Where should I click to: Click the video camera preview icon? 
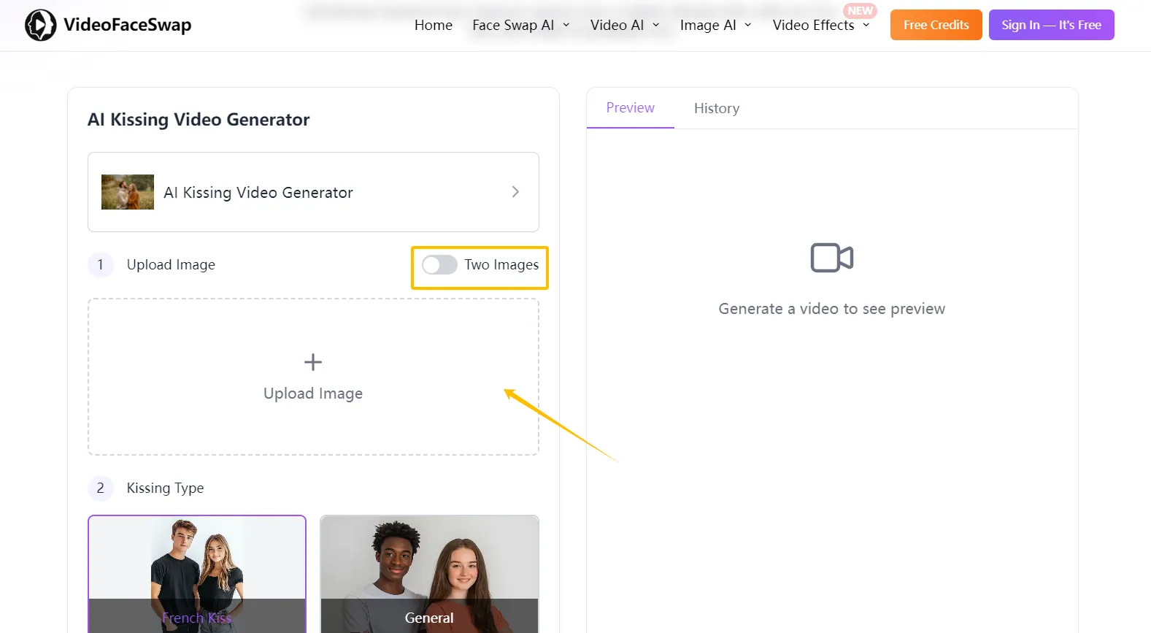[x=832, y=258]
